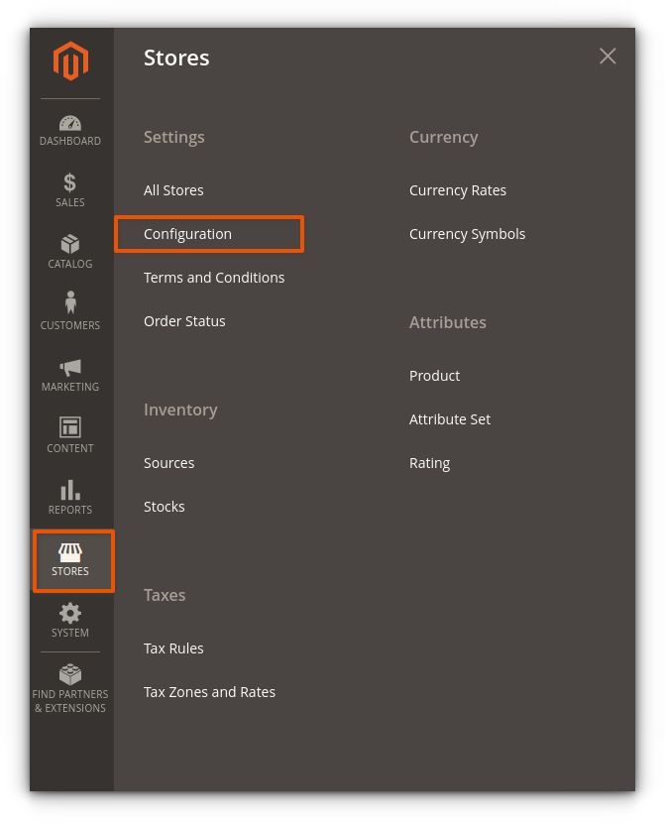The image size is (665, 823).
Task: Open Tax Rules
Action: pyautogui.click(x=173, y=648)
